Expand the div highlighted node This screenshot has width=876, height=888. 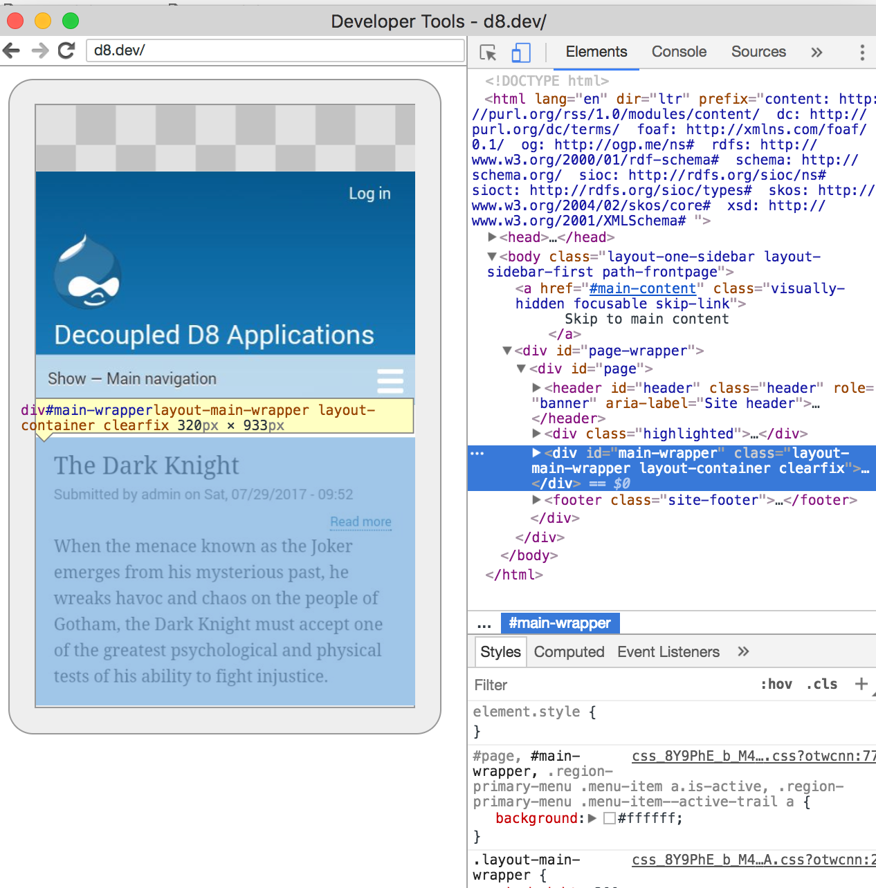pyautogui.click(x=536, y=434)
